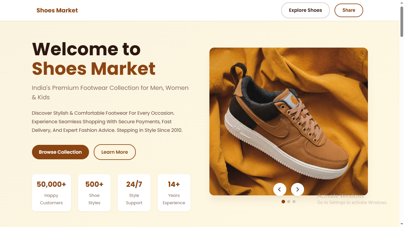Click the 500+ Shoe Styles card
The height and width of the screenshot is (227, 404).
tap(94, 193)
